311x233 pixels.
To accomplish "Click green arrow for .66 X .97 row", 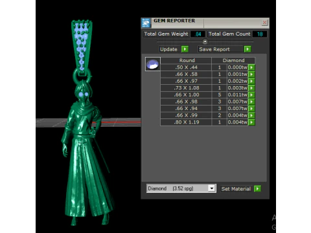I will (x=251, y=81).
